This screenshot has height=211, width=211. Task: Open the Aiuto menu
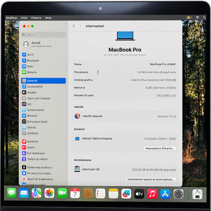(x=48, y=18)
